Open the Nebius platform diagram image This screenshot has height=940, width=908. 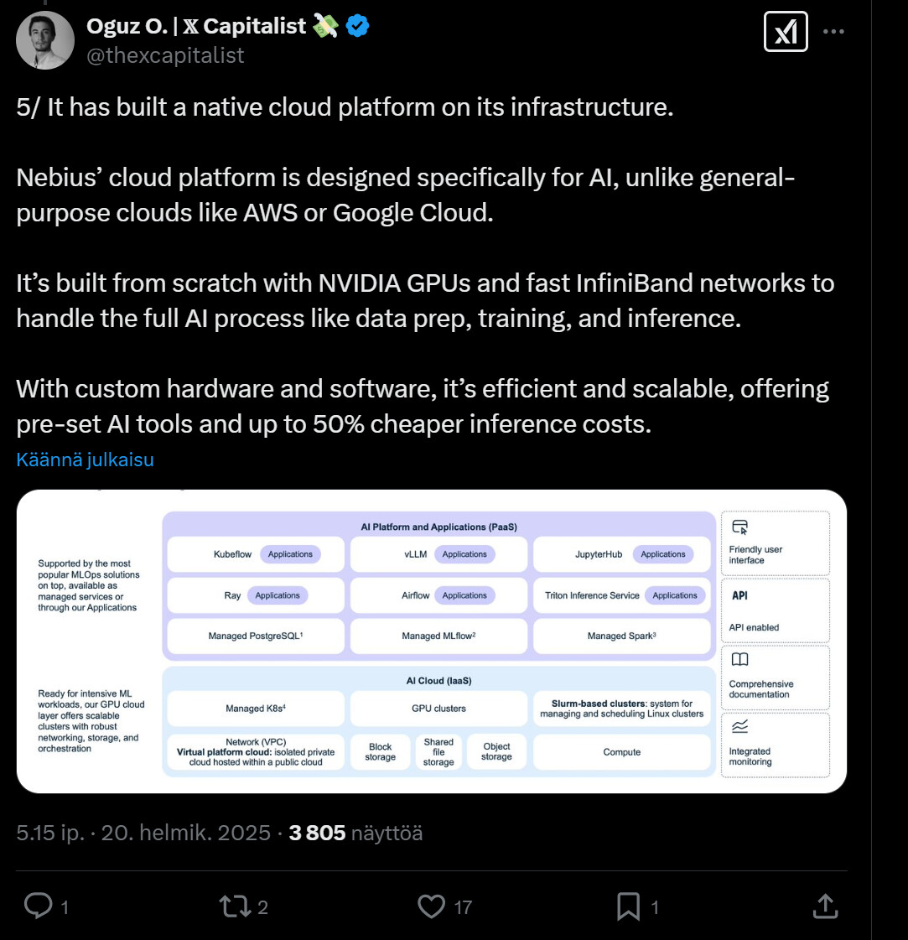click(x=431, y=641)
